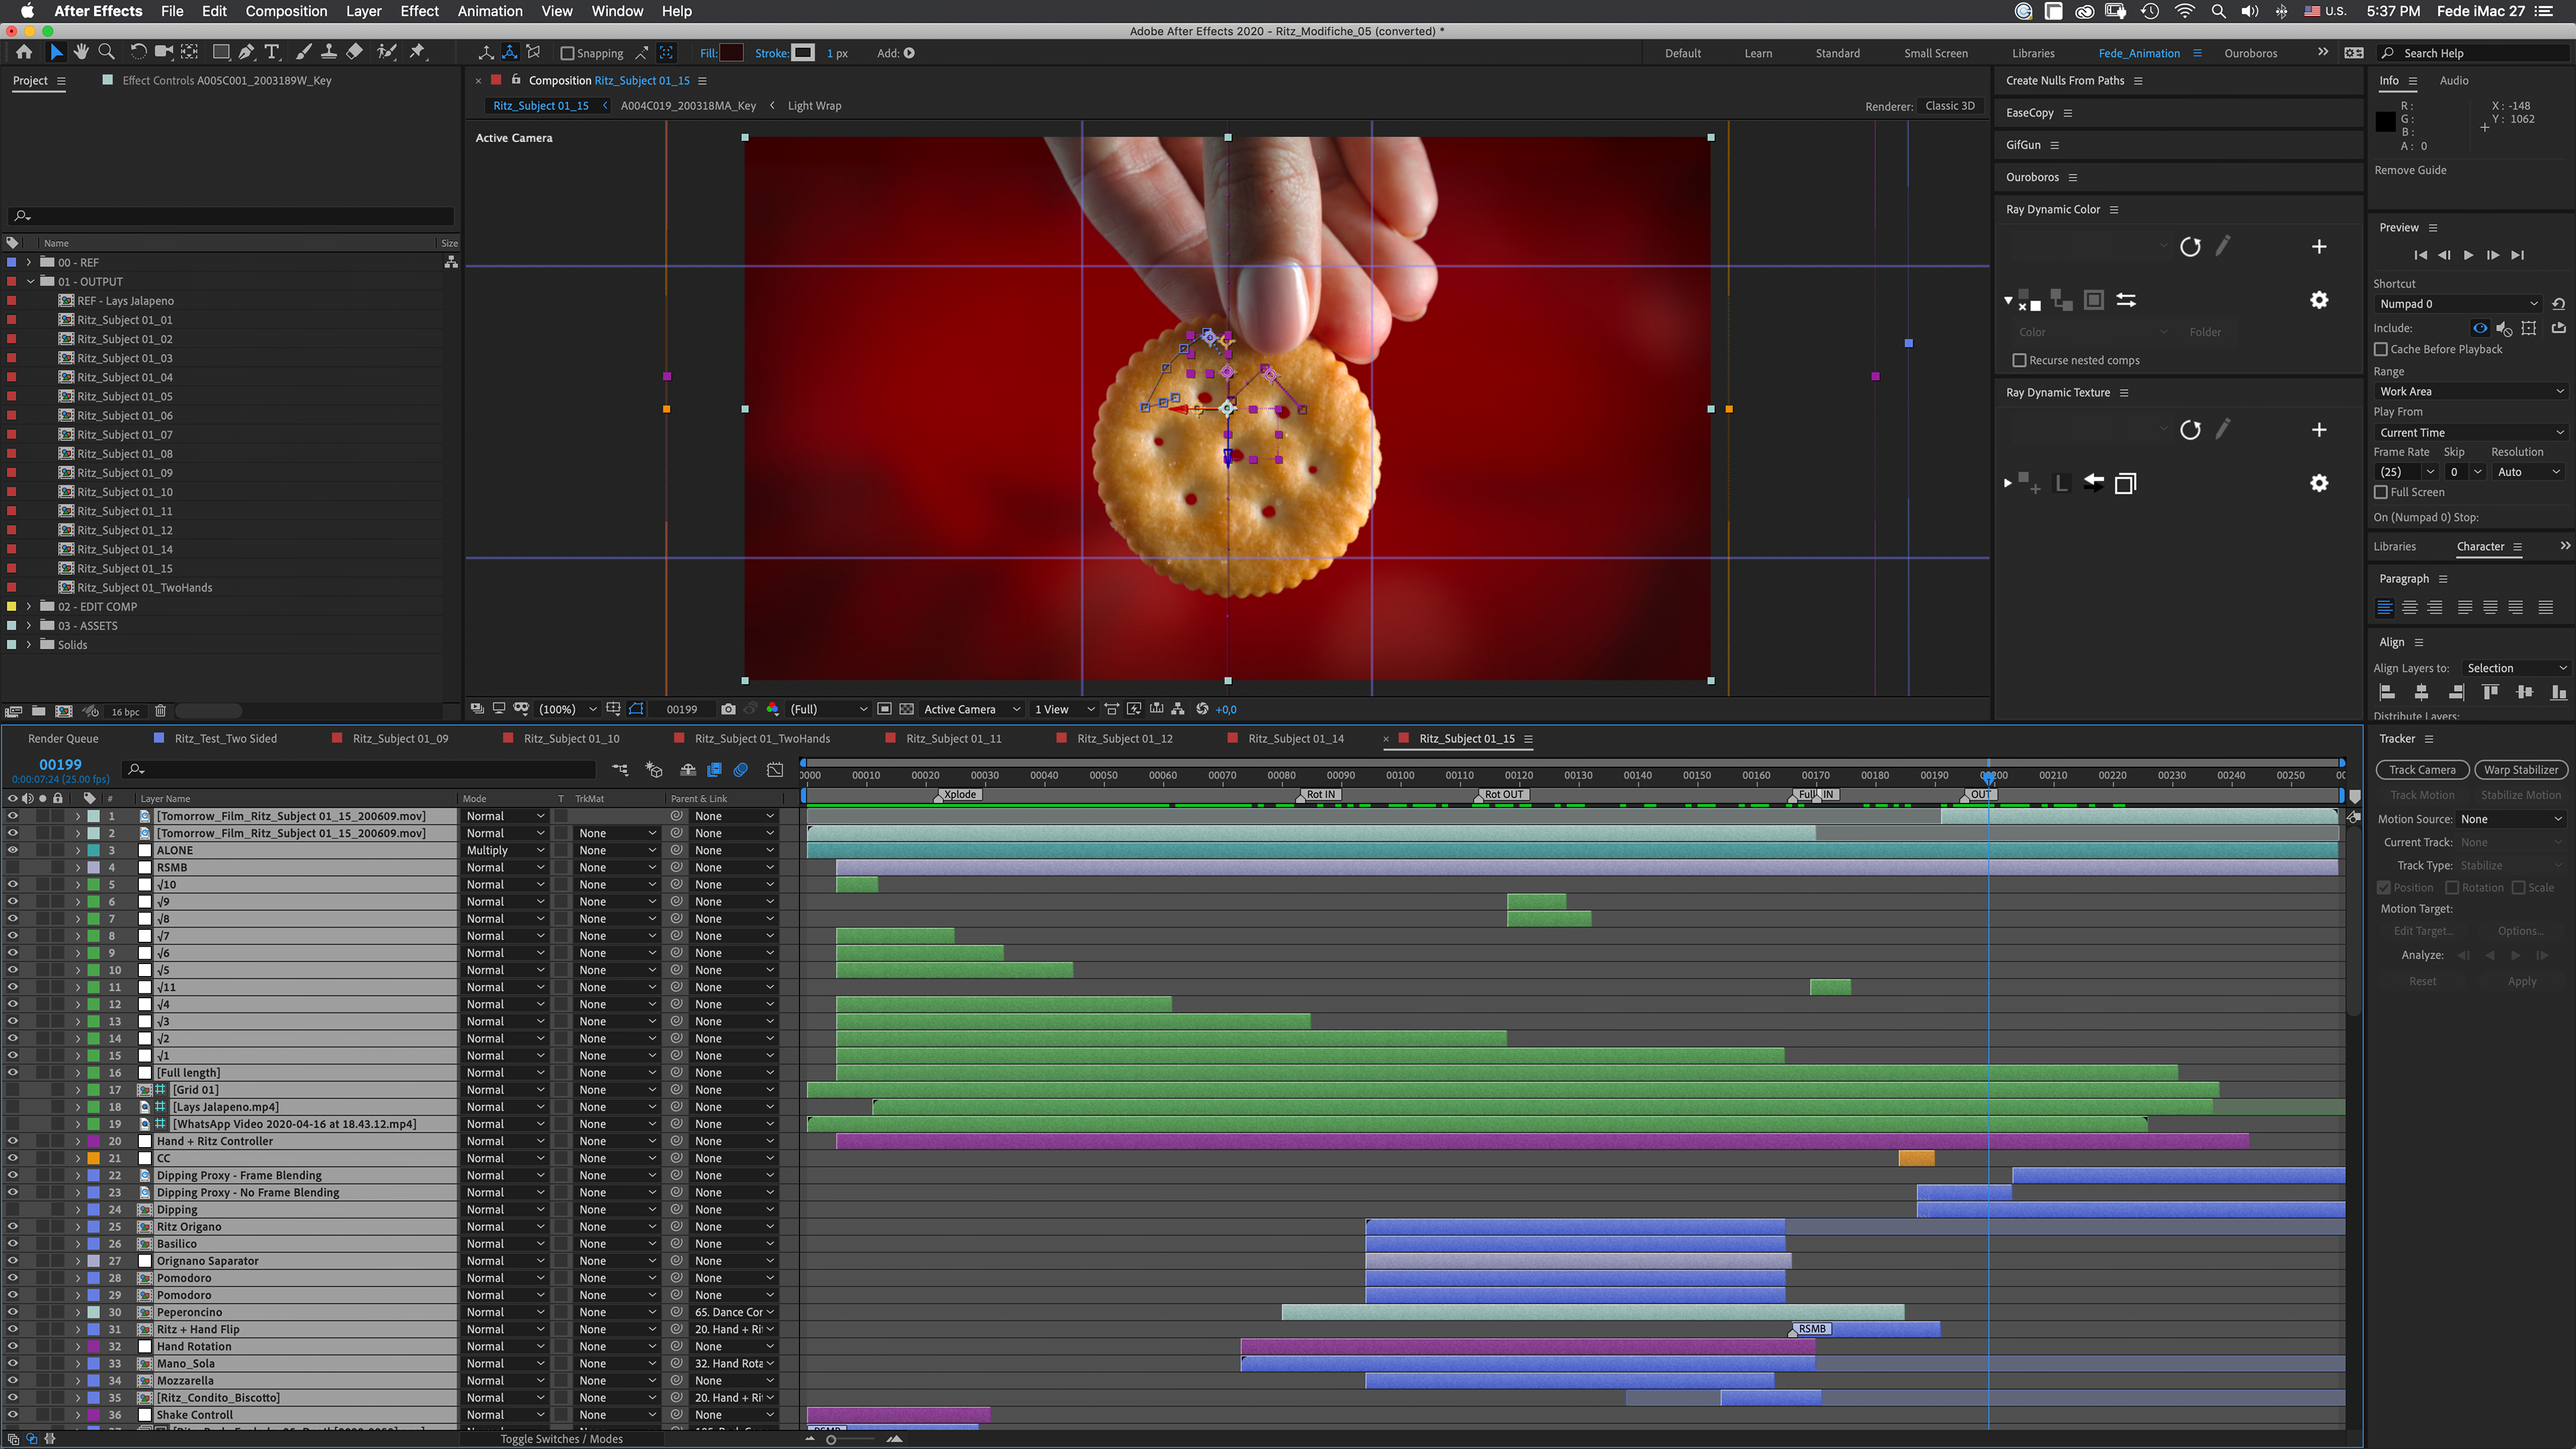The image size is (2576, 1449).
Task: Open the Effect Controls panel tab
Action: click(226, 80)
